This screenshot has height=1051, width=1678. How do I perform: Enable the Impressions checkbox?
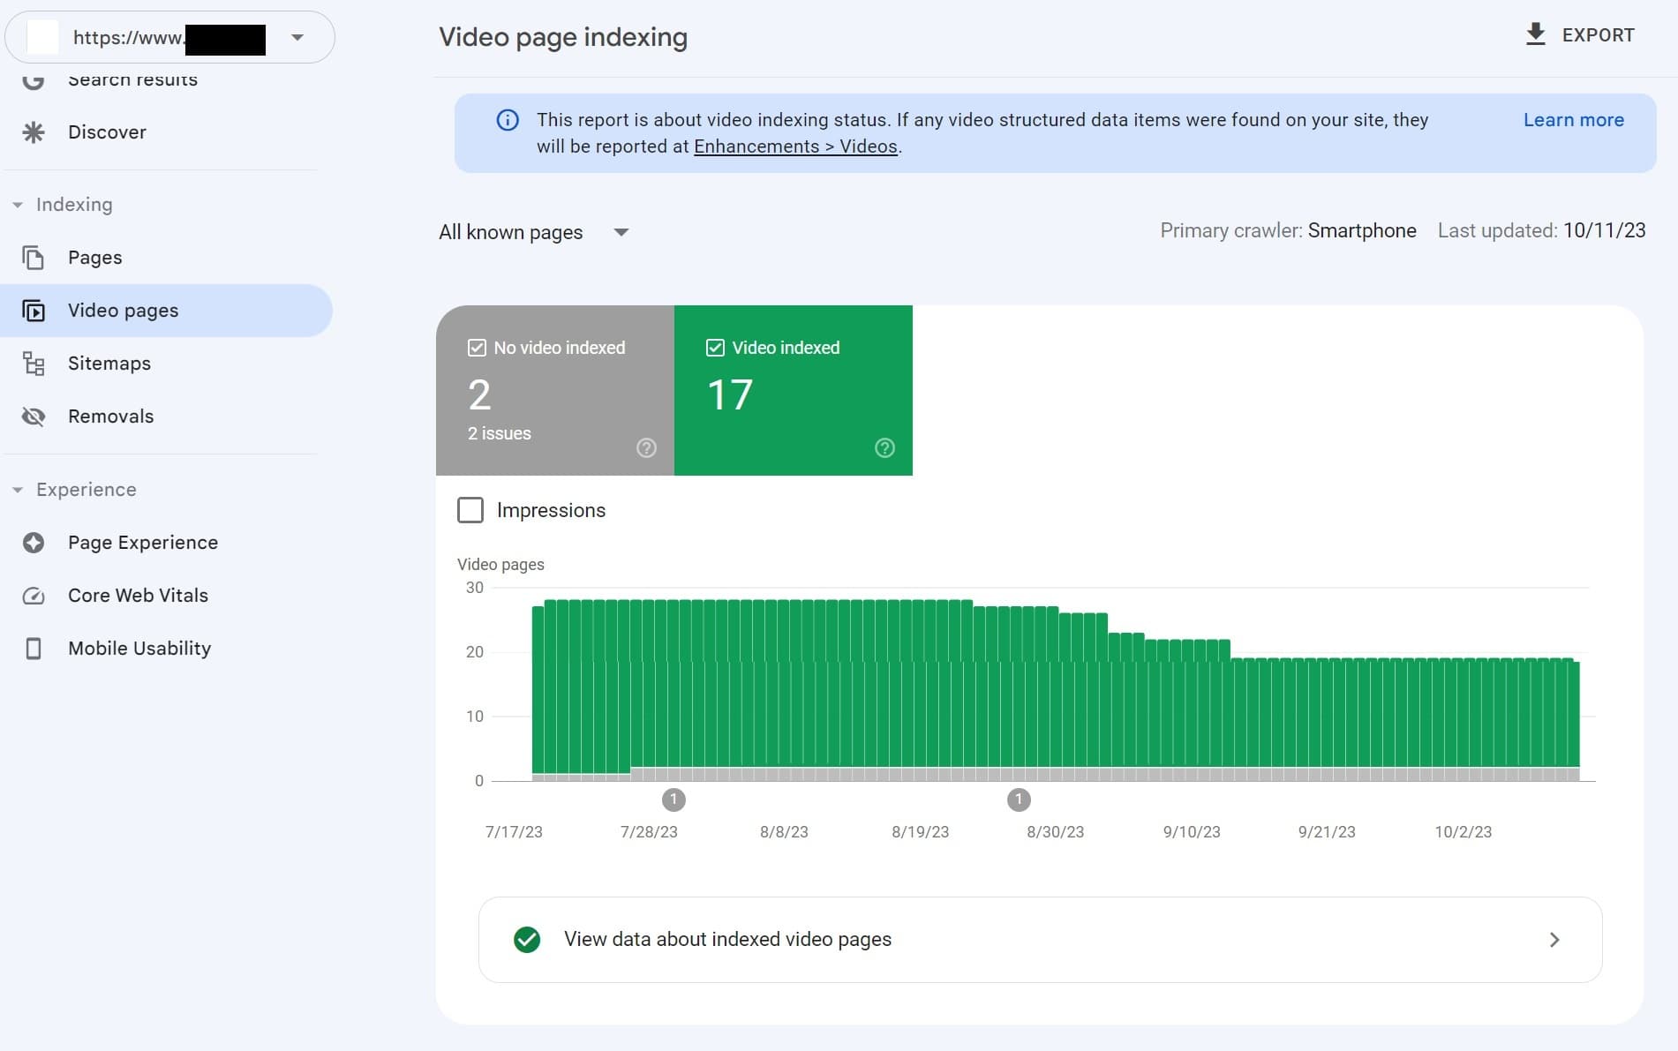click(470, 510)
